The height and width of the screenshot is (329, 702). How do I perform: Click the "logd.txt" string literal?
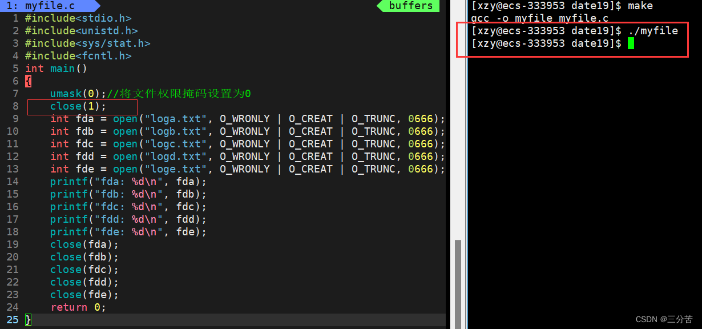point(176,157)
